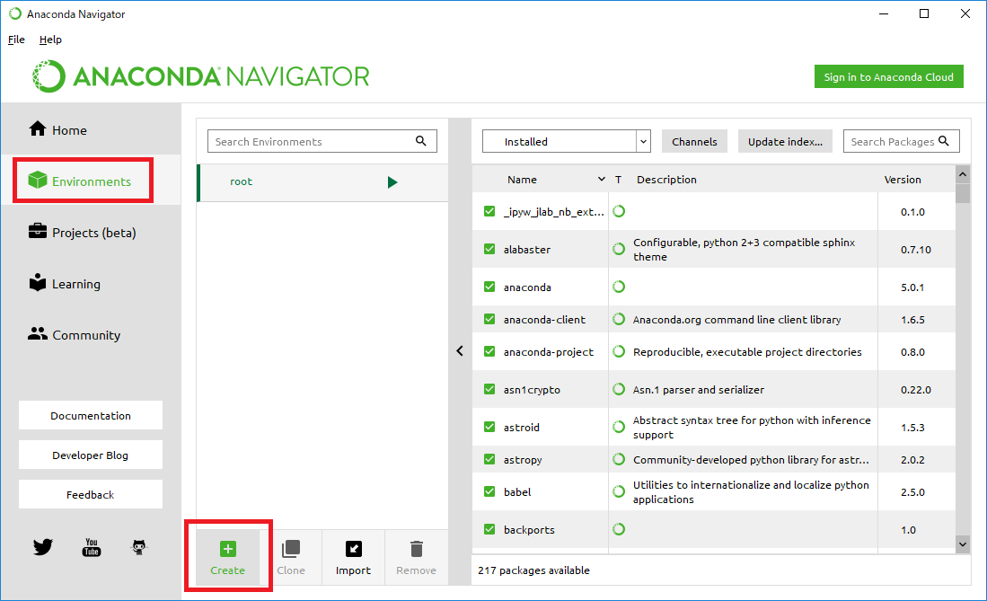Viewport: 987px width, 601px height.
Task: Open the File menu
Action: (x=16, y=40)
